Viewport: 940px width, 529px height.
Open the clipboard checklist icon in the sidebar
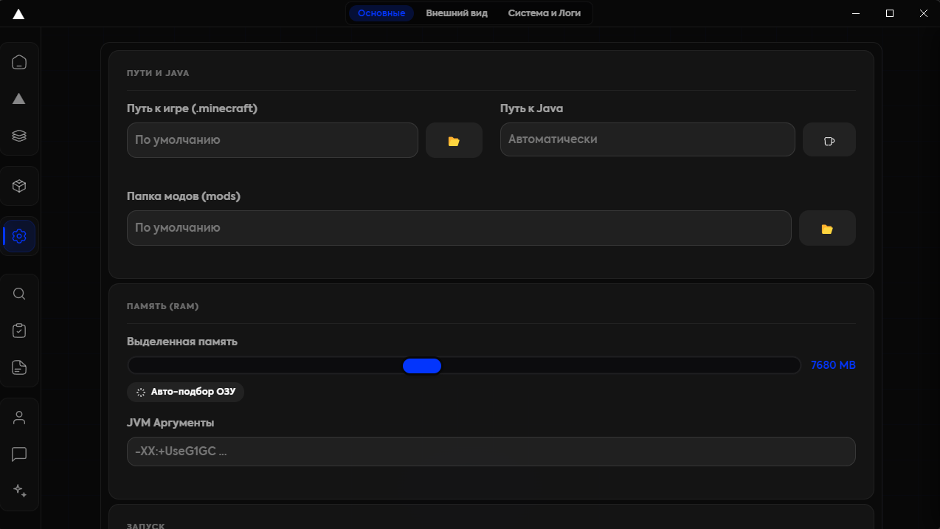point(19,331)
